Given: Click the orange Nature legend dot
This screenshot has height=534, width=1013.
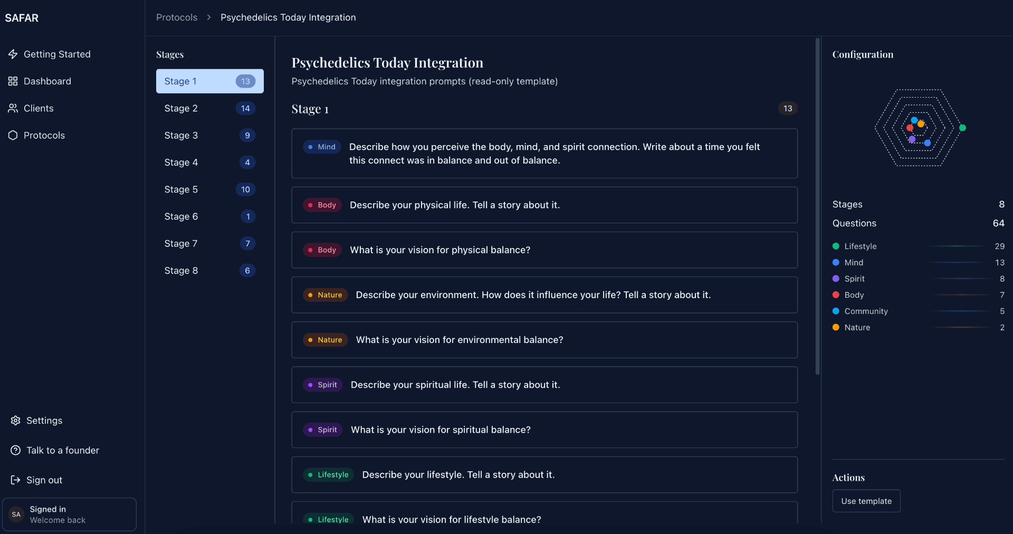Looking at the screenshot, I should [x=836, y=328].
